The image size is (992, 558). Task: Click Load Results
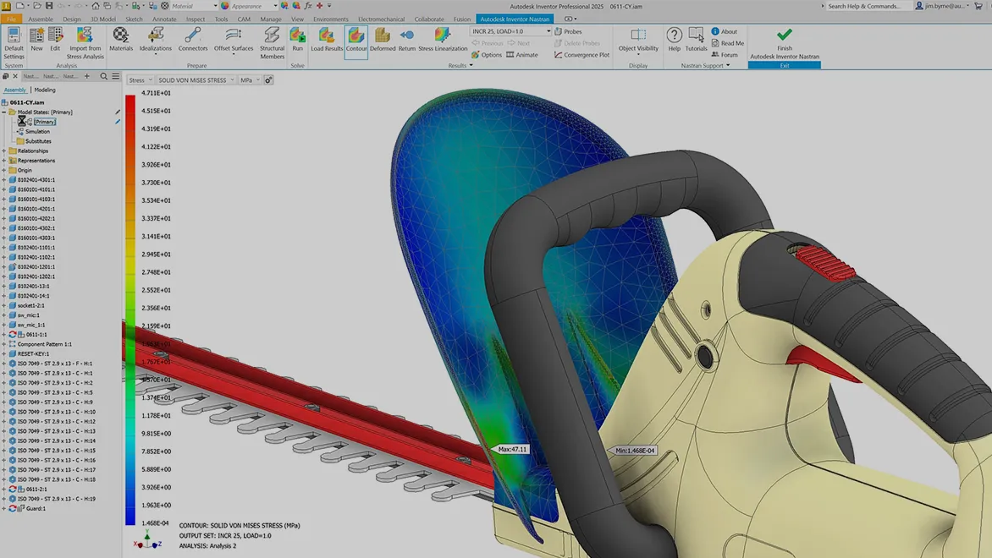pyautogui.click(x=327, y=39)
